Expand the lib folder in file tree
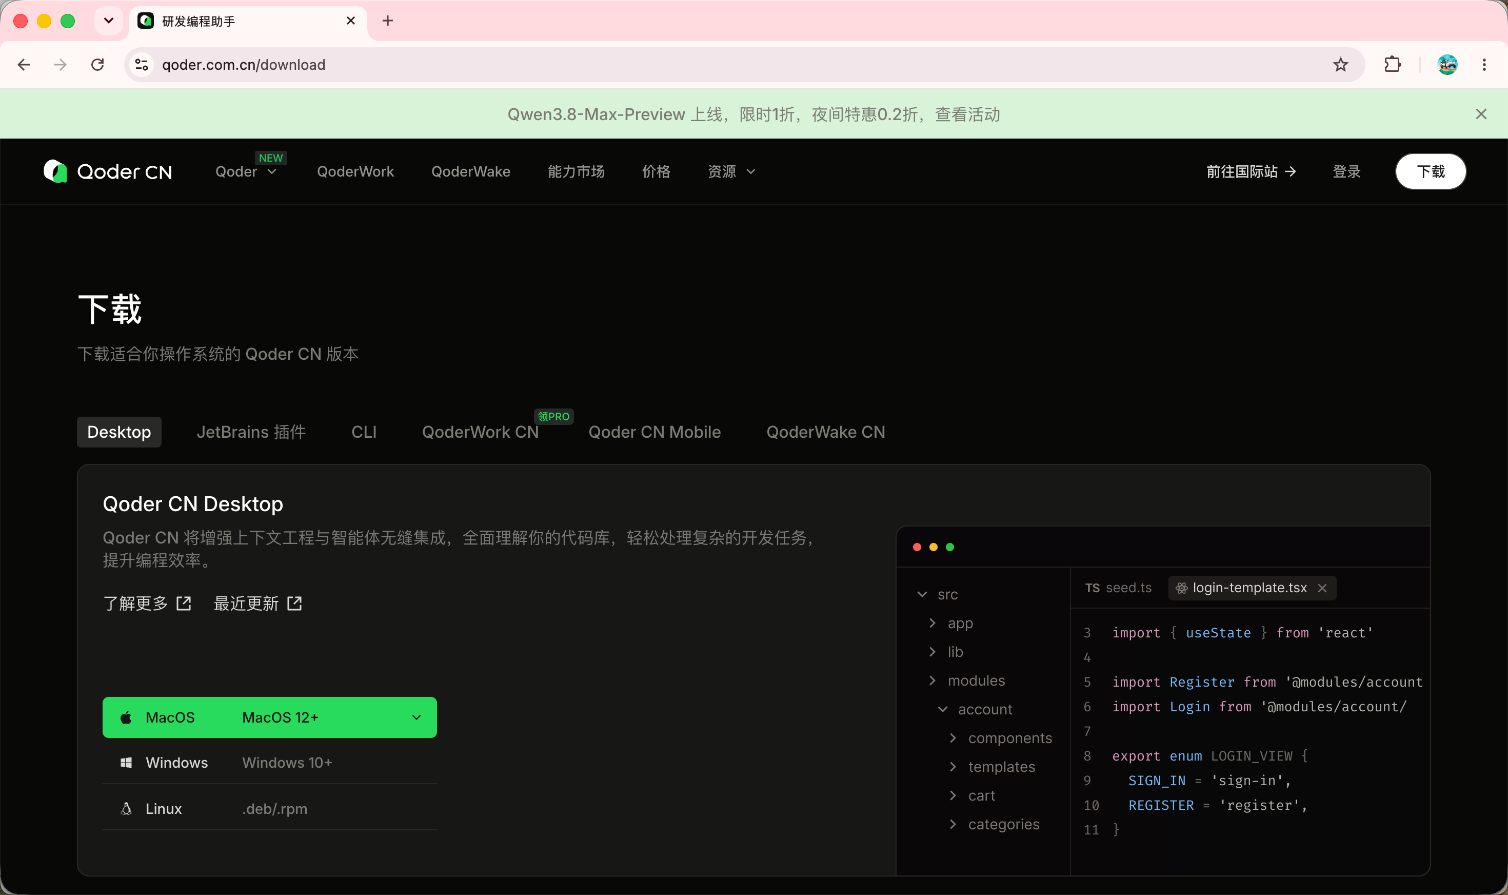1508x895 pixels. click(932, 652)
